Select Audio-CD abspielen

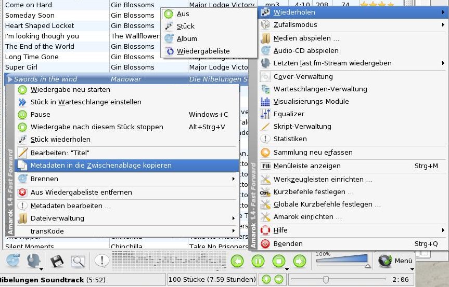(x=353, y=51)
